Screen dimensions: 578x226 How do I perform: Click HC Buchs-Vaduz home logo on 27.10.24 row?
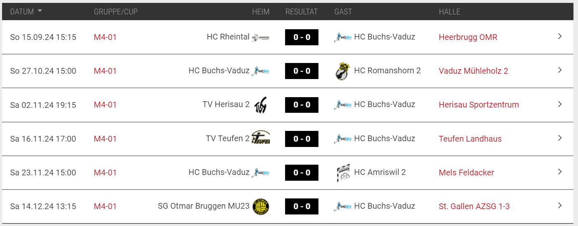260,71
